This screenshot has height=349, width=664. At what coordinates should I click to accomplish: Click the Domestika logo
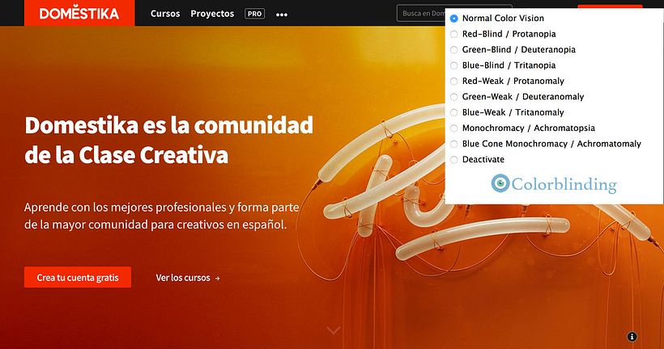(79, 13)
